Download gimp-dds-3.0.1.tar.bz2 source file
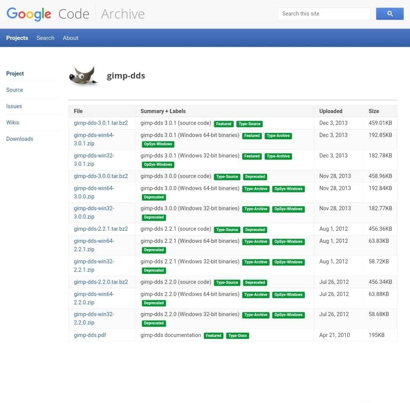 pyautogui.click(x=101, y=123)
